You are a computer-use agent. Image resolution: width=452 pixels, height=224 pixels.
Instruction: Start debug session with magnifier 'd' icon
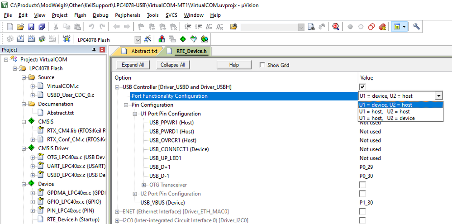coord(336,27)
